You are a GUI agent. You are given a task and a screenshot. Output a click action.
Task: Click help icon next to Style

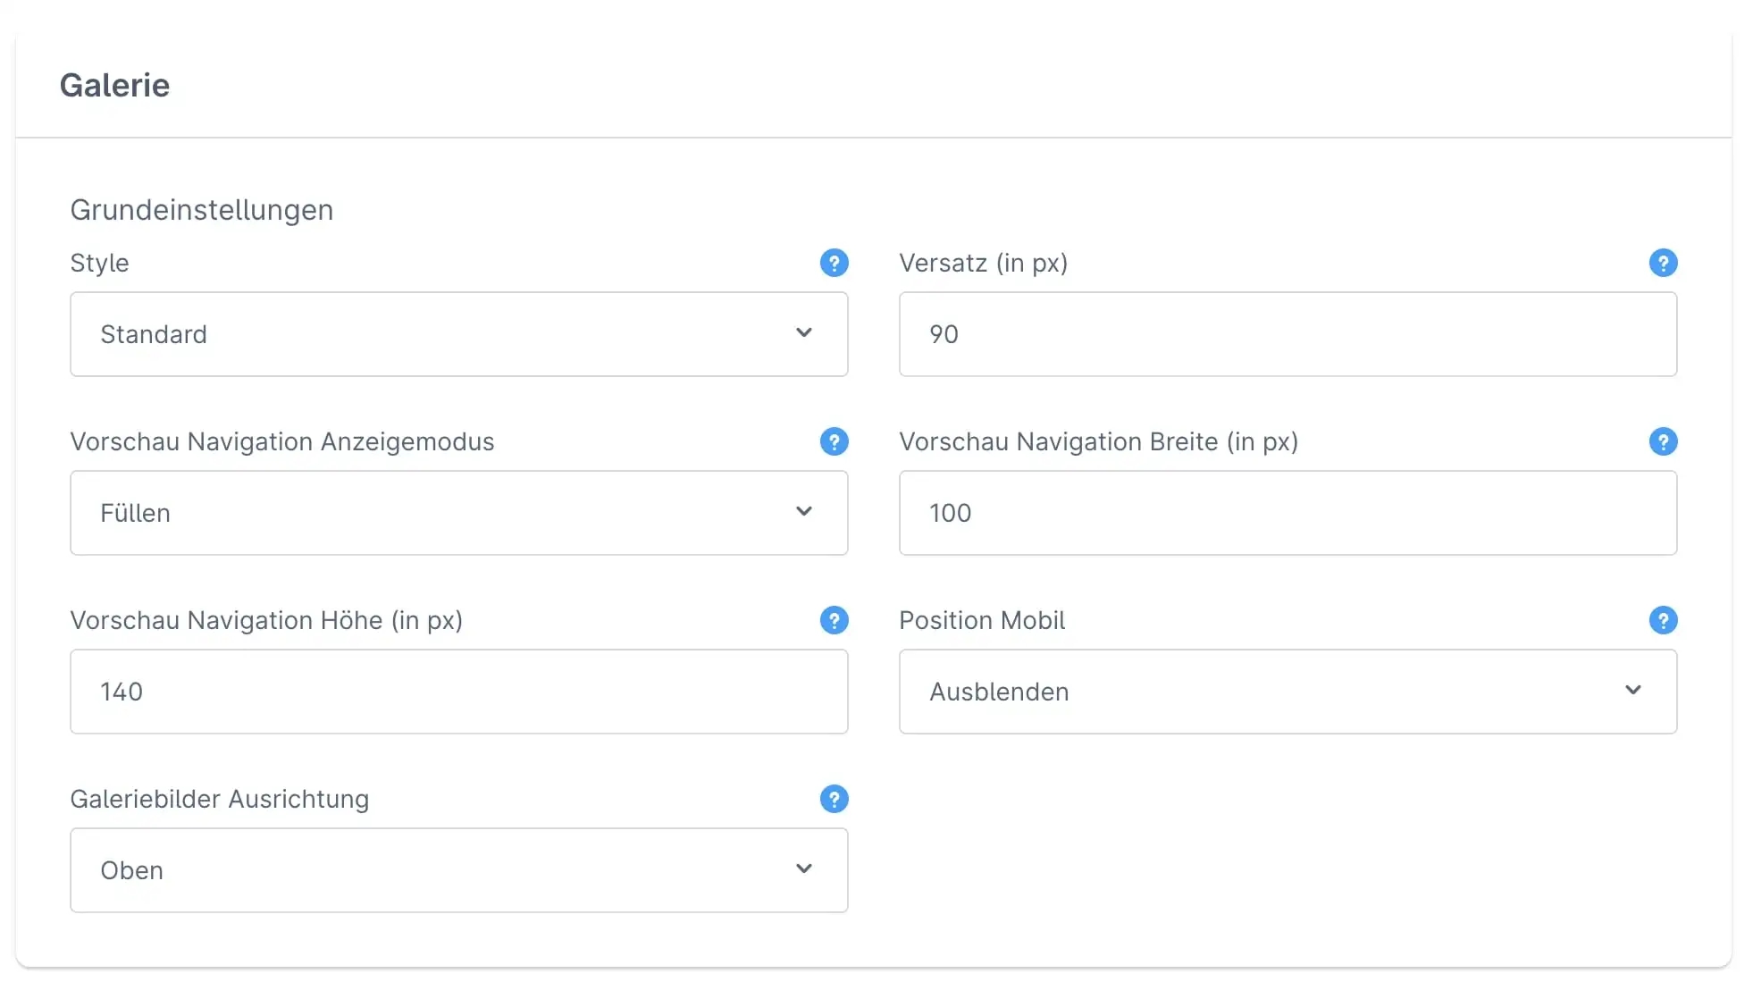click(834, 263)
